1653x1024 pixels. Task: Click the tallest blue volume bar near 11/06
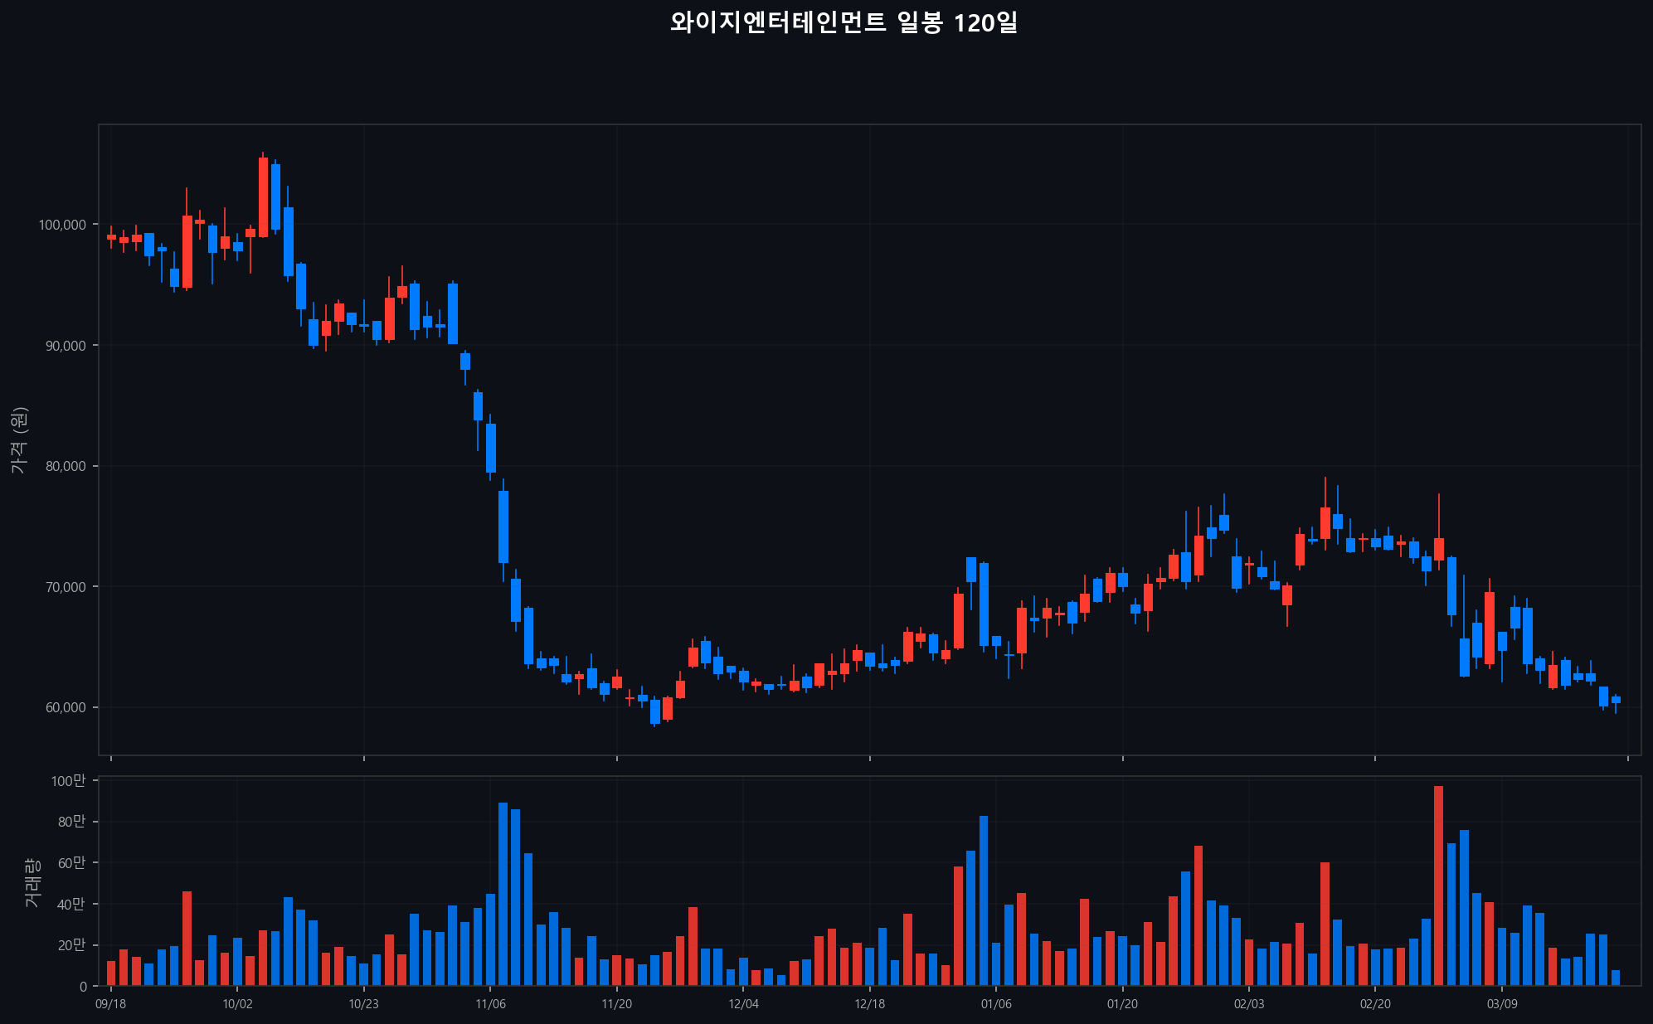503,894
